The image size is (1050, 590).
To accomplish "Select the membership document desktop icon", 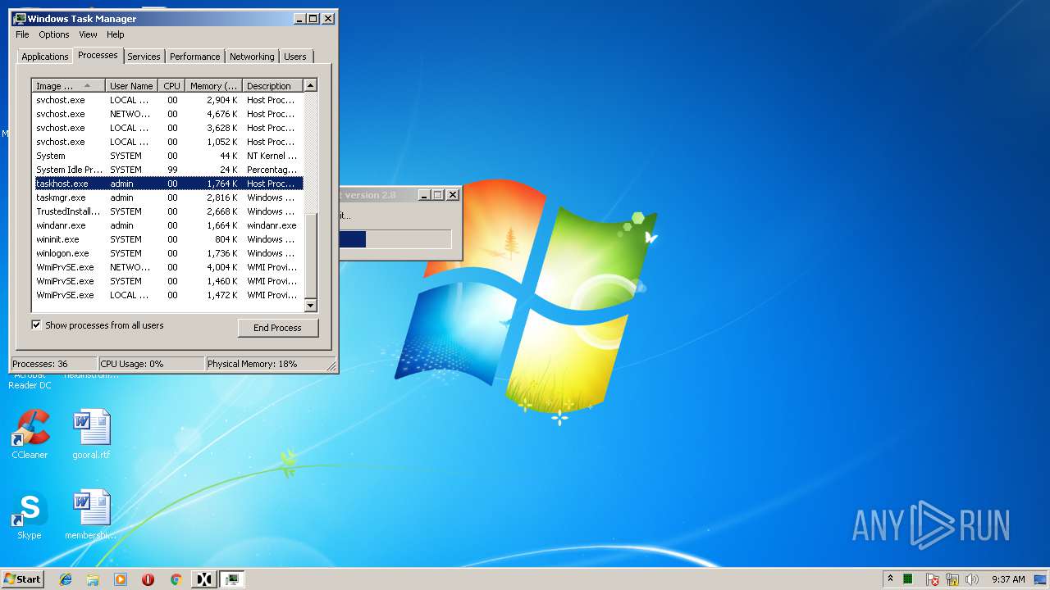I will [91, 515].
